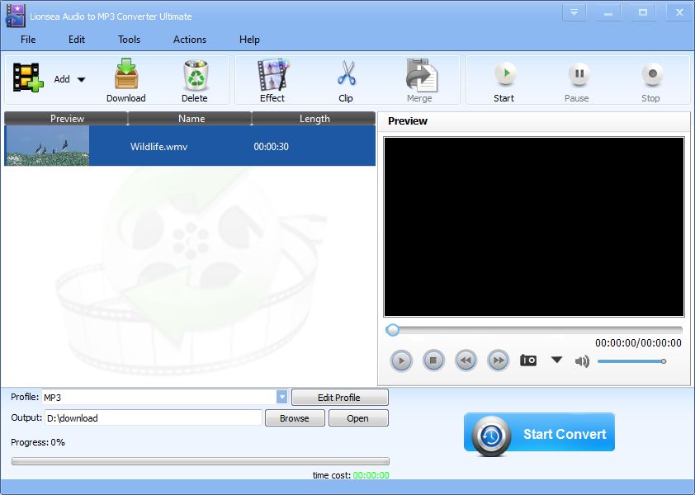Open the Tools menu

click(x=129, y=40)
